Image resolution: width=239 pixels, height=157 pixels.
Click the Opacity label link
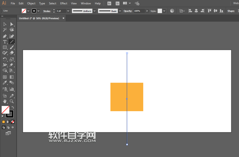(x=128, y=11)
